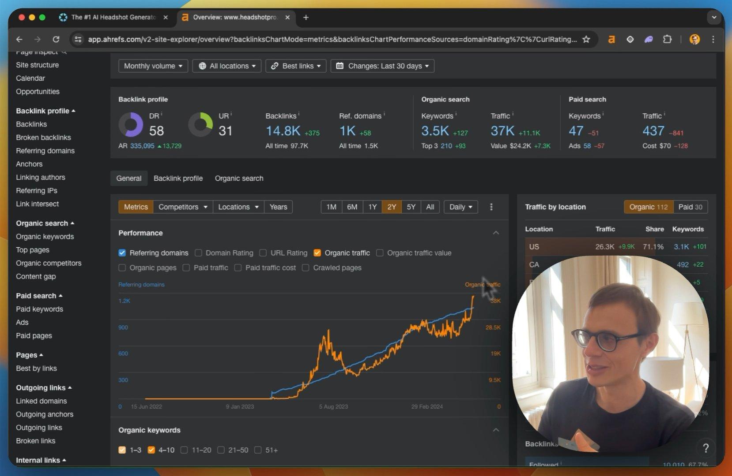Screen dimensions: 732x476
Task: Click the purple extension icon in toolbar
Action: pyautogui.click(x=649, y=39)
